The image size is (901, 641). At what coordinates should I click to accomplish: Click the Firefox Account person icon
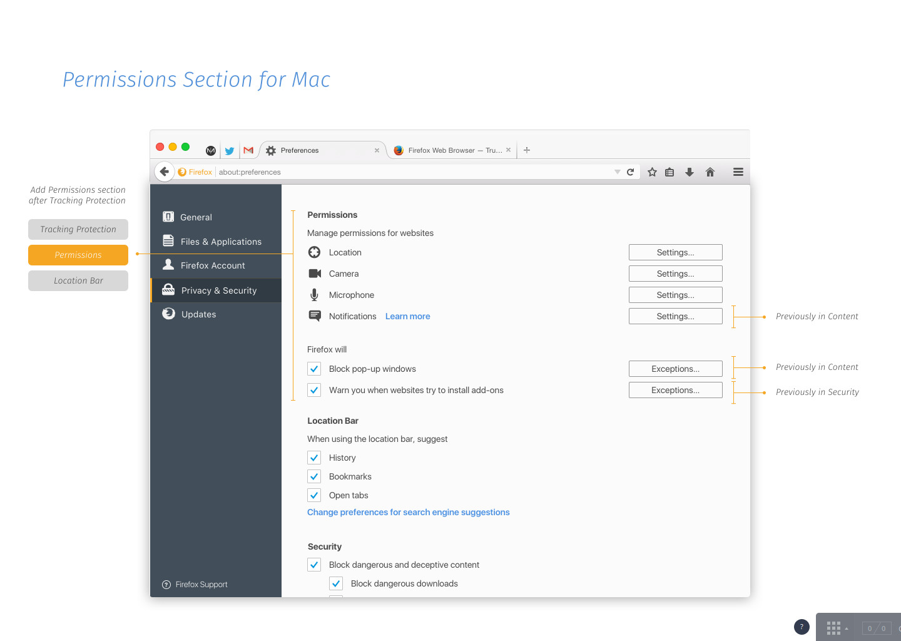pos(168,264)
